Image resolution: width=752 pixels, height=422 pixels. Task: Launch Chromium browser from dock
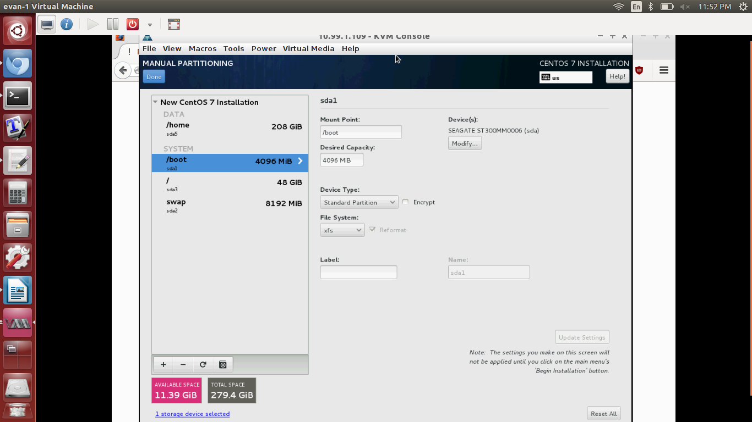(18, 64)
